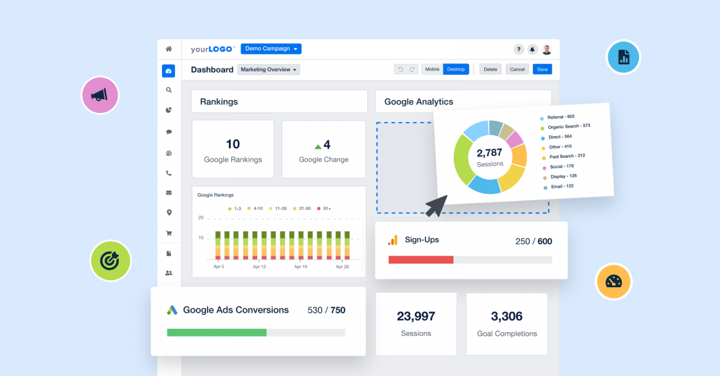Click the Delete button
Screen dimensions: 720x376
click(490, 69)
